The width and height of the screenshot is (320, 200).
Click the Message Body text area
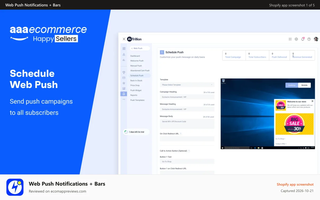tap(187, 124)
